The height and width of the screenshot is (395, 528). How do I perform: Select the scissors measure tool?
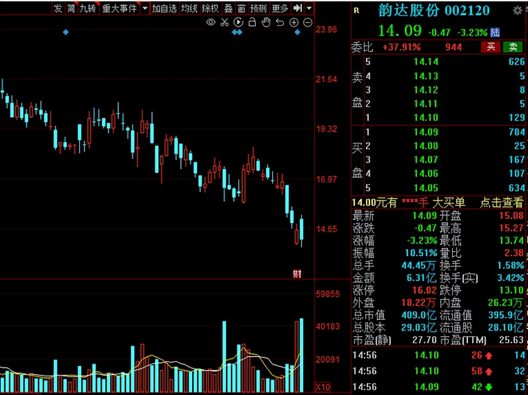224,22
